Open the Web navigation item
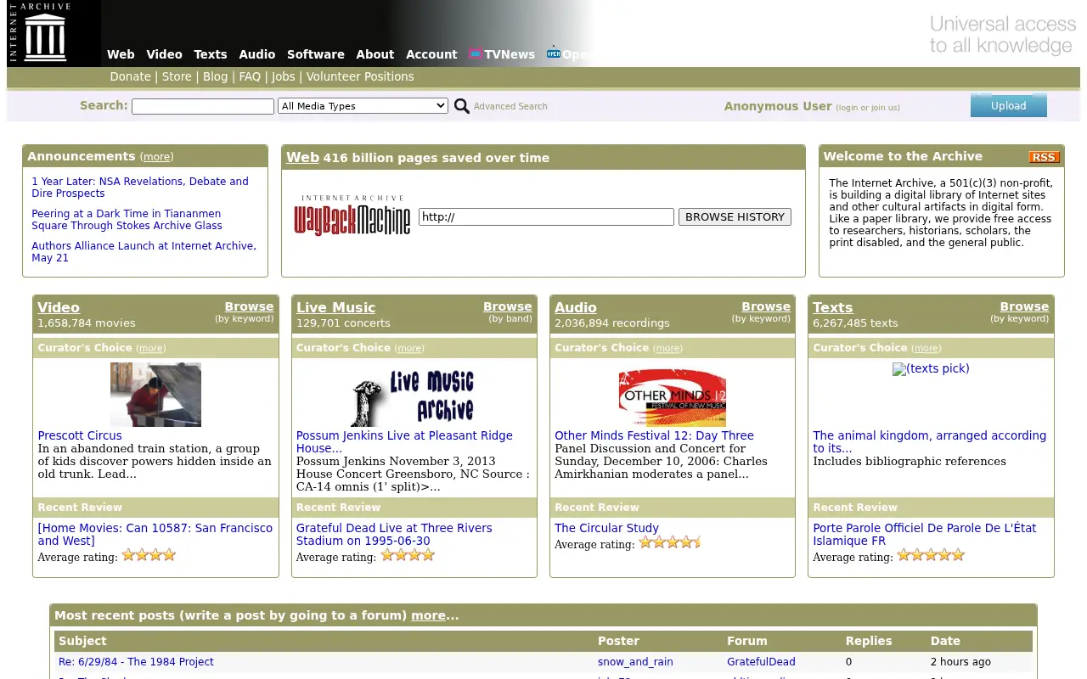Viewport: 1087px width, 679px height. pos(121,54)
